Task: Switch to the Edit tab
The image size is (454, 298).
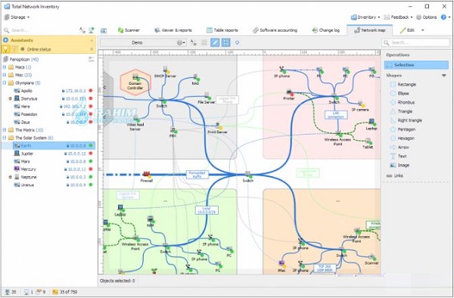Action: (x=407, y=30)
